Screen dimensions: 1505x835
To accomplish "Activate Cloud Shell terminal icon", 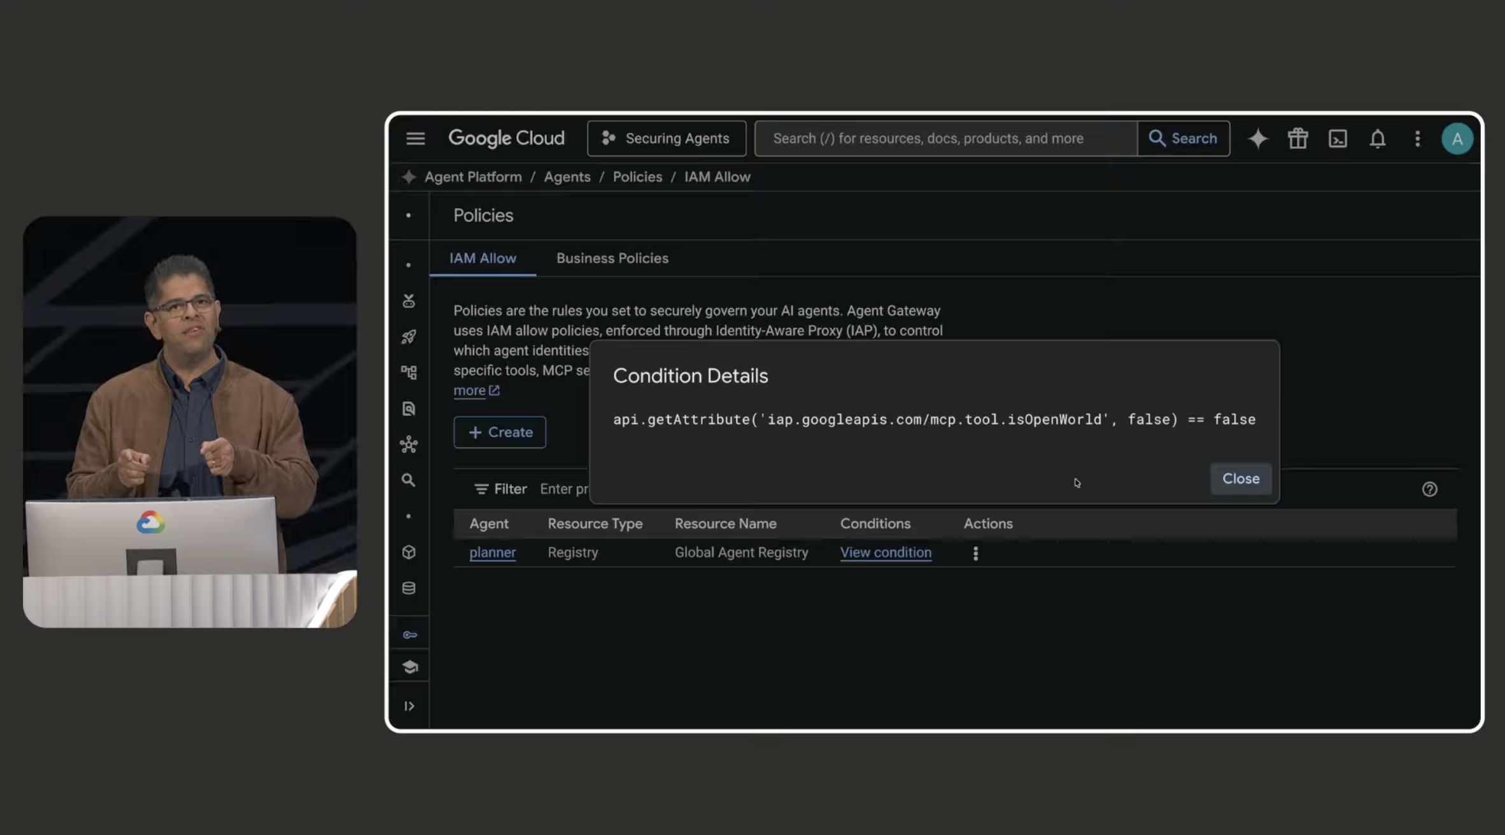I will [x=1338, y=138].
